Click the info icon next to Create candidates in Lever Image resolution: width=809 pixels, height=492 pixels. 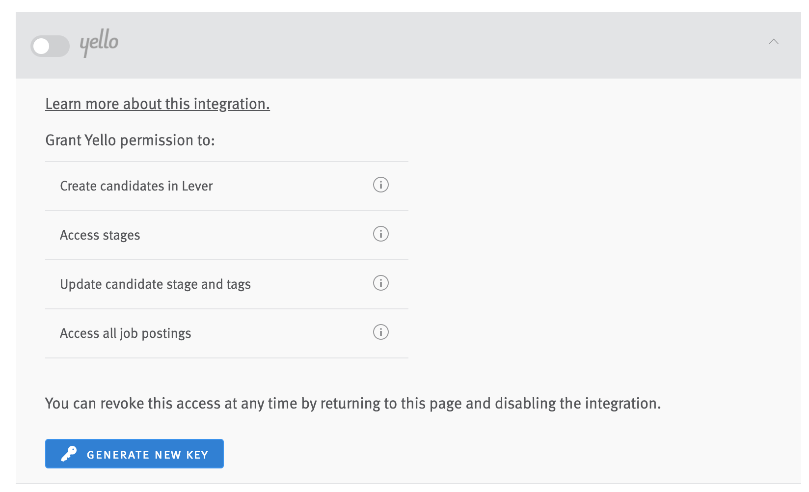click(x=380, y=185)
